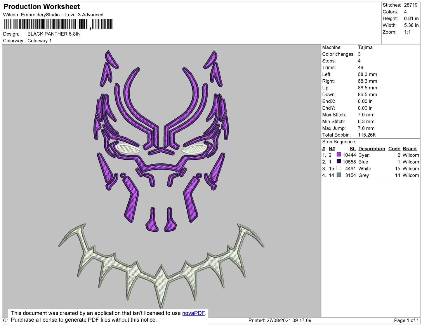Viewport: 422px width, 326px height.
Task: Click 'Wilcom EmbroideryStudio – Level 3 Advanced' text
Action: [x=53, y=15]
